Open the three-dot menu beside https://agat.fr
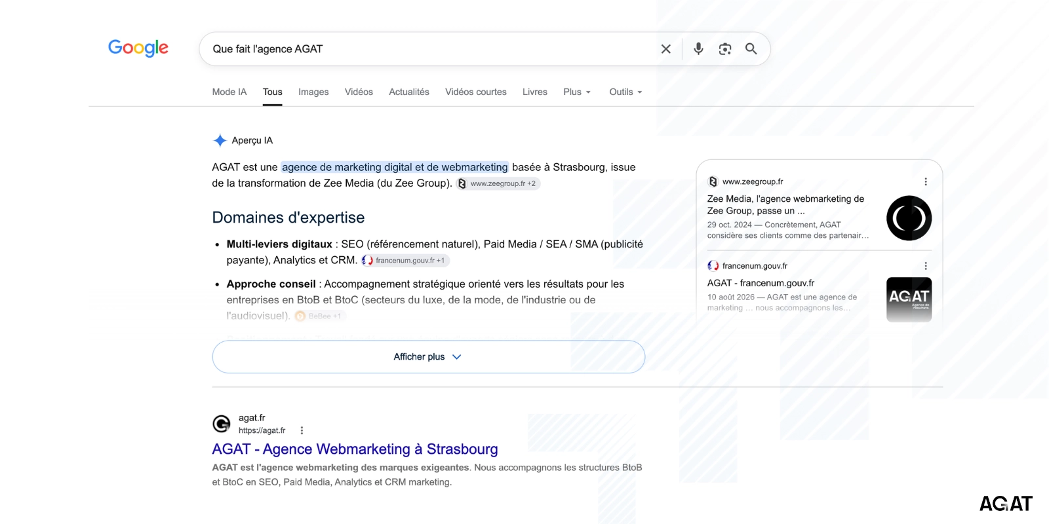 point(302,430)
